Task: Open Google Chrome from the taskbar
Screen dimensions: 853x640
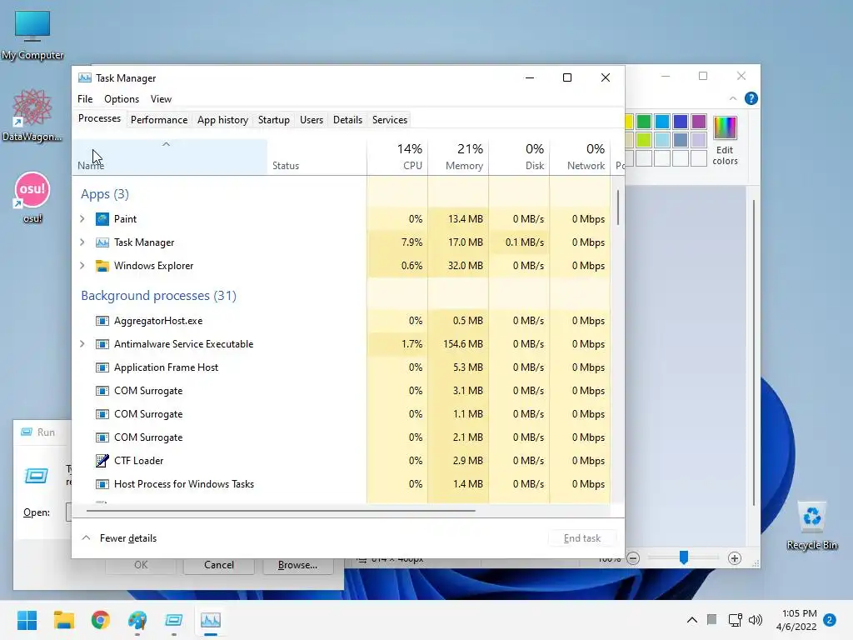Action: pyautogui.click(x=101, y=620)
